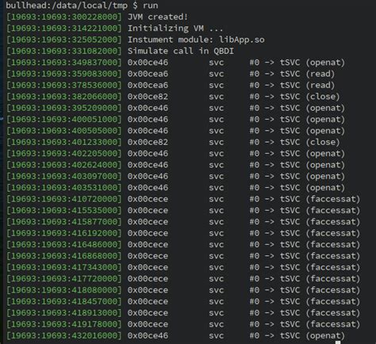Select 'svc' in the 417720000 row
The image size is (376, 344).
(217, 279)
